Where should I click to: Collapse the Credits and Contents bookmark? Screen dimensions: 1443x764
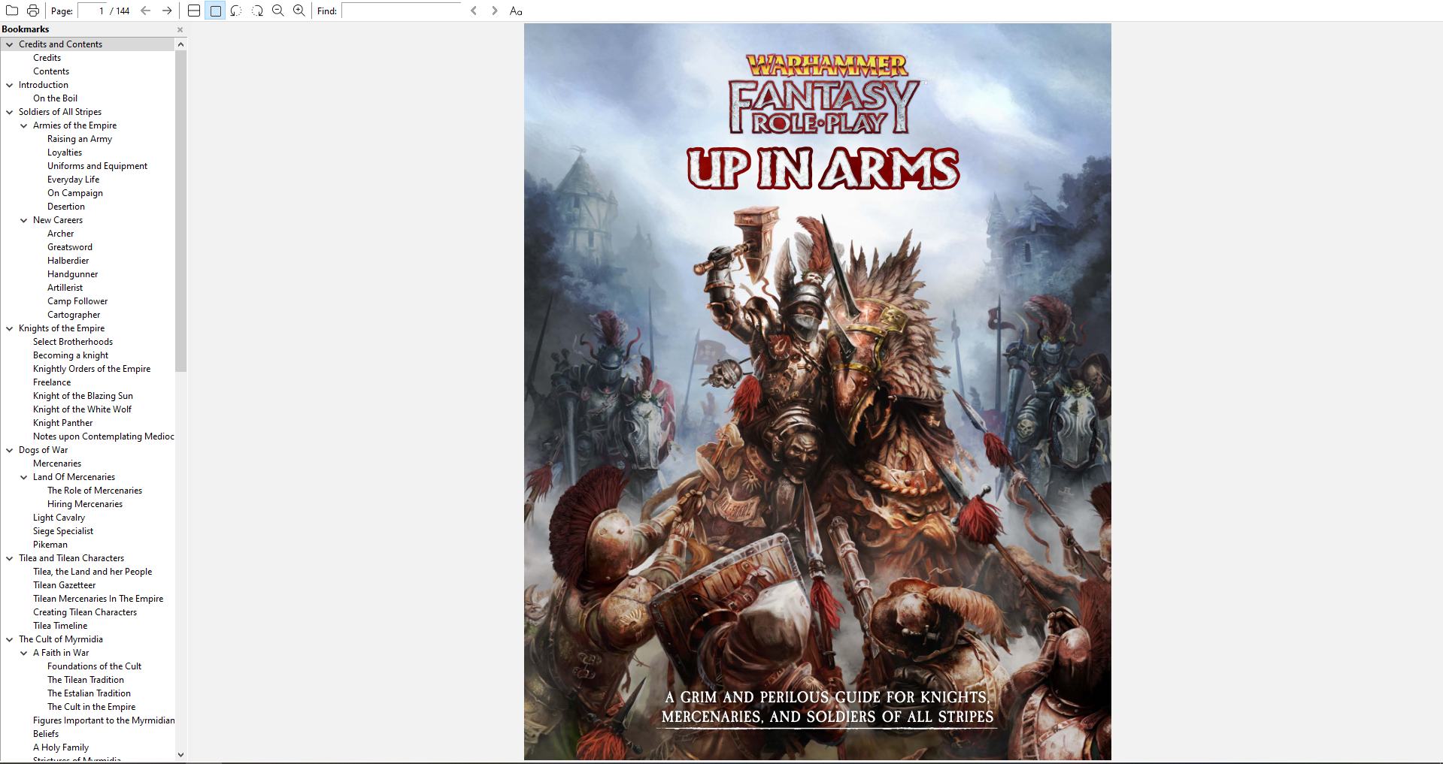pyautogui.click(x=10, y=44)
